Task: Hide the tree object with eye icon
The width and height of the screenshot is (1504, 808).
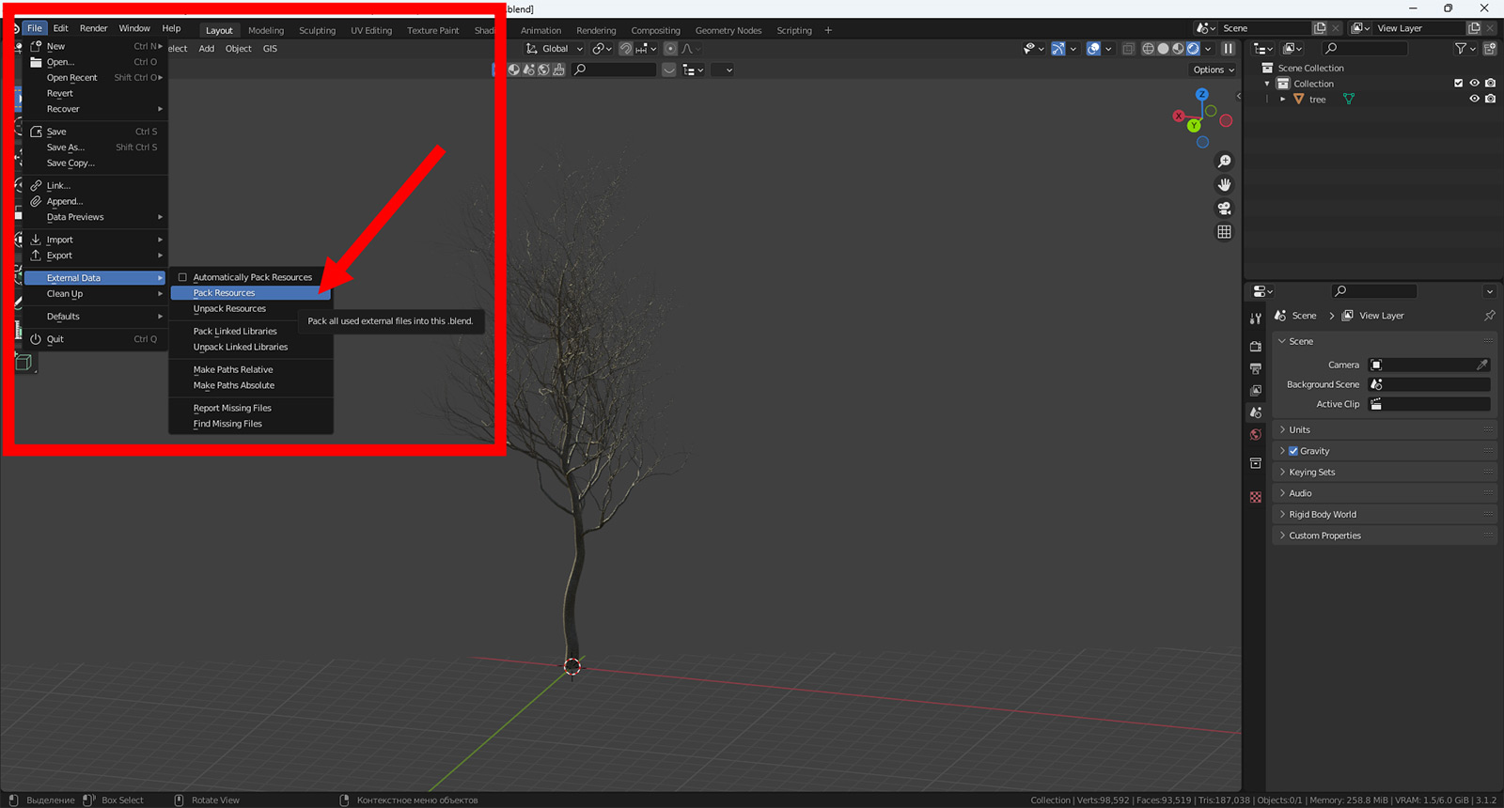Action: [x=1474, y=99]
